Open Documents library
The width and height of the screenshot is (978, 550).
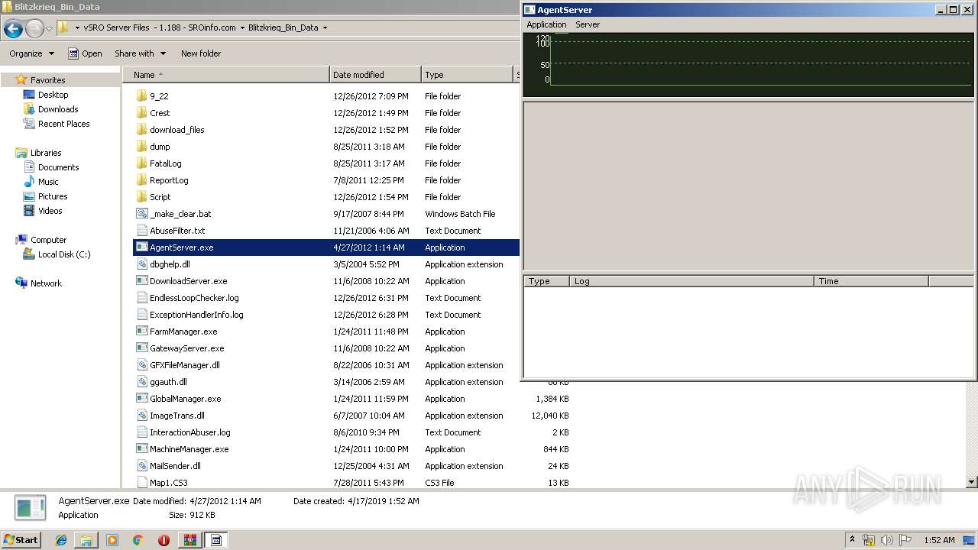[x=58, y=167]
